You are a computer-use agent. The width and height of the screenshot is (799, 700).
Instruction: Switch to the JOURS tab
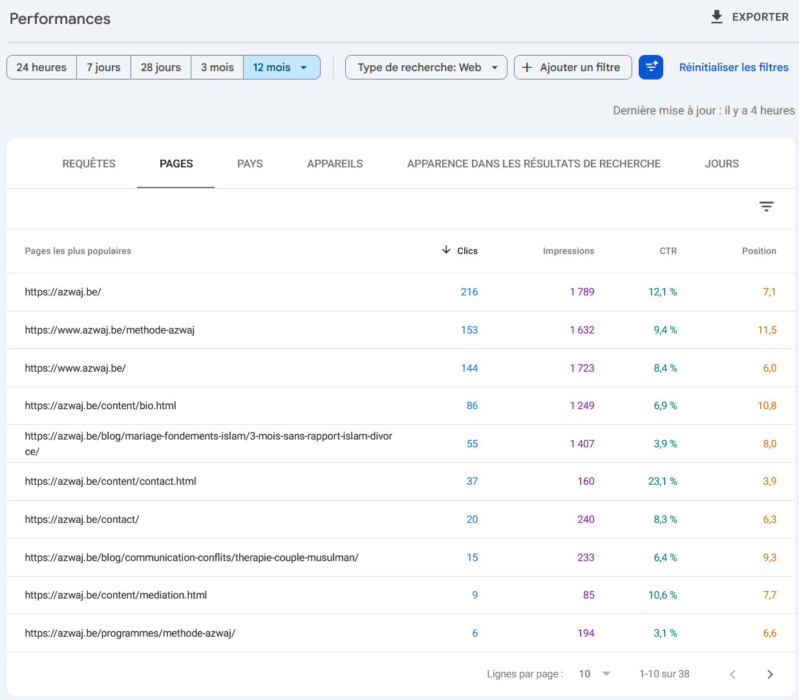(721, 164)
